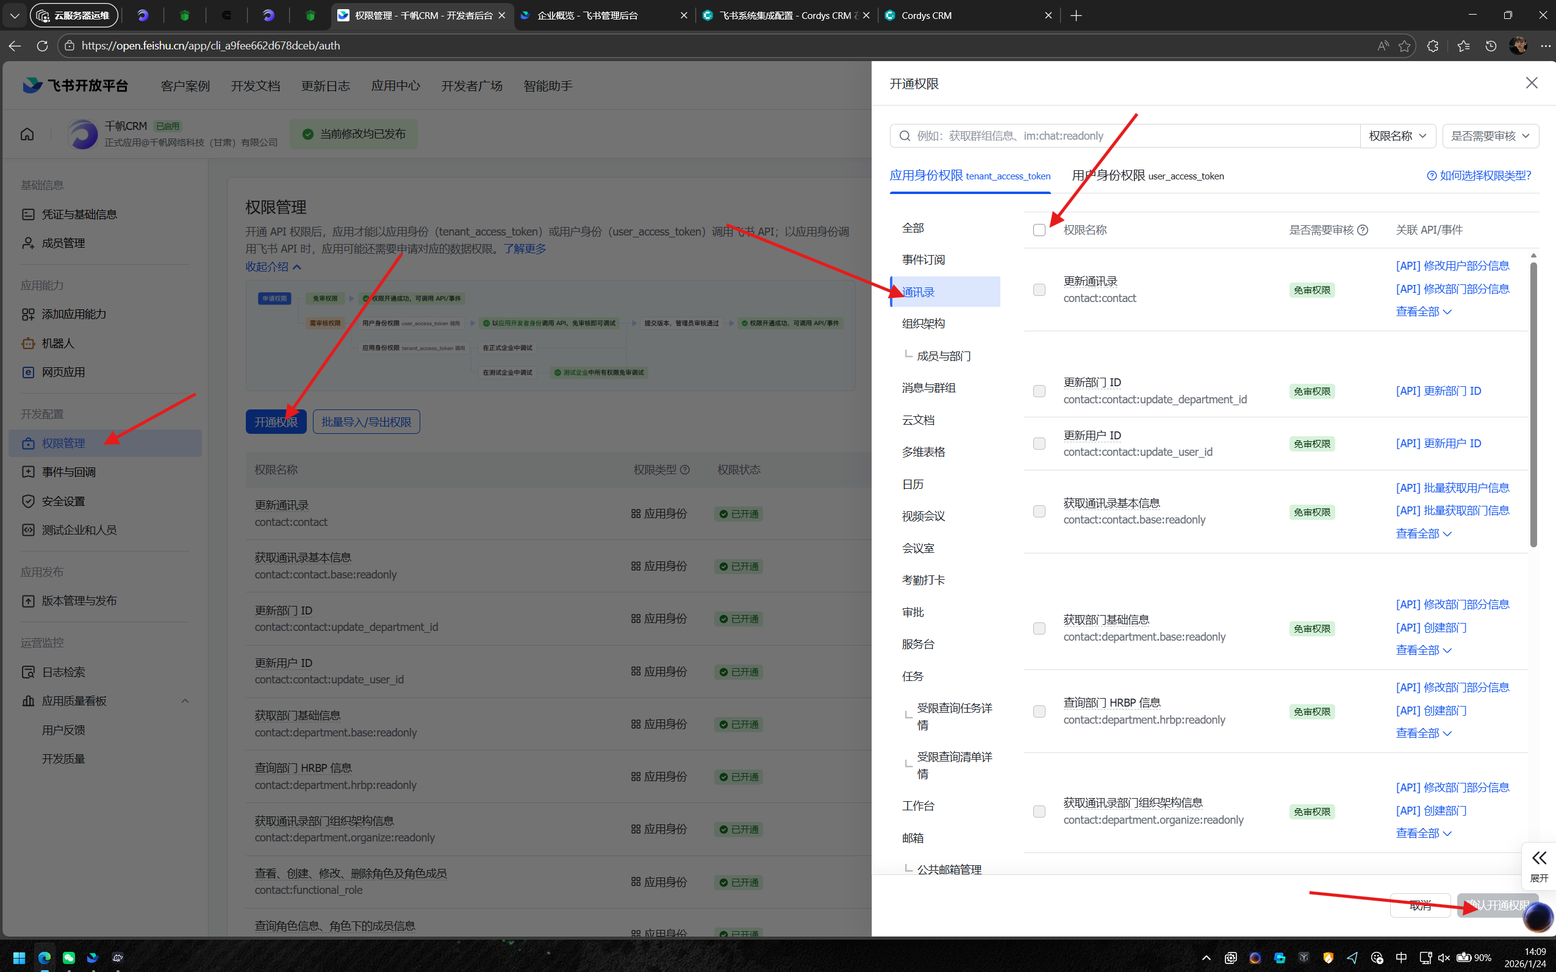The height and width of the screenshot is (972, 1556).
Task: Open the 权限名称 search-type dropdown
Action: coord(1397,135)
